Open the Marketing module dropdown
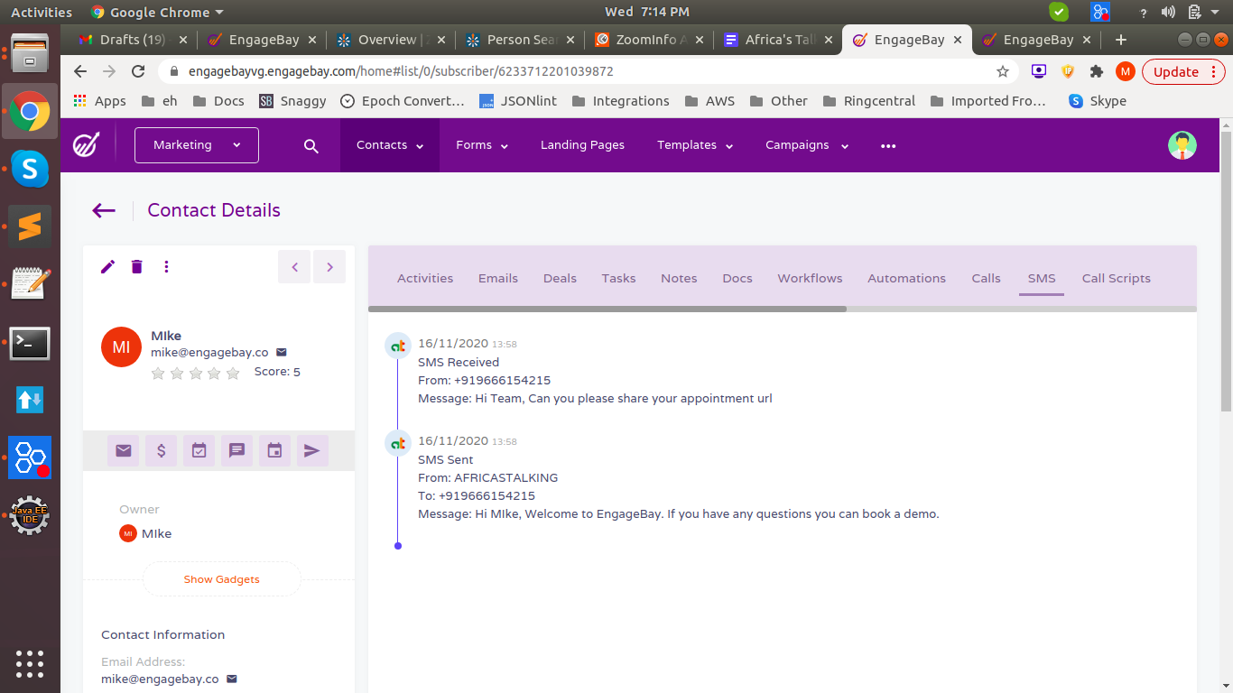This screenshot has width=1233, height=693. [197, 145]
